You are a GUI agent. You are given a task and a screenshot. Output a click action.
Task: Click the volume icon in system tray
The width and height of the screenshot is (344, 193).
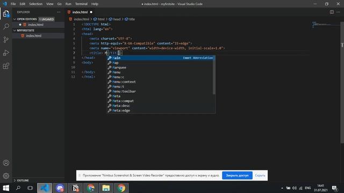[295, 188]
